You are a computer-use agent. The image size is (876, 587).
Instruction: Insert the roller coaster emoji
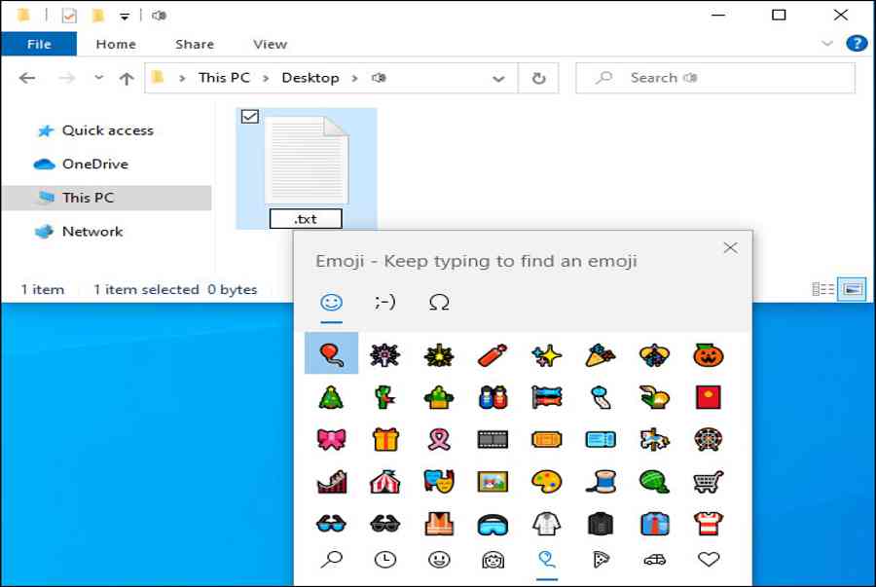pyautogui.click(x=331, y=482)
